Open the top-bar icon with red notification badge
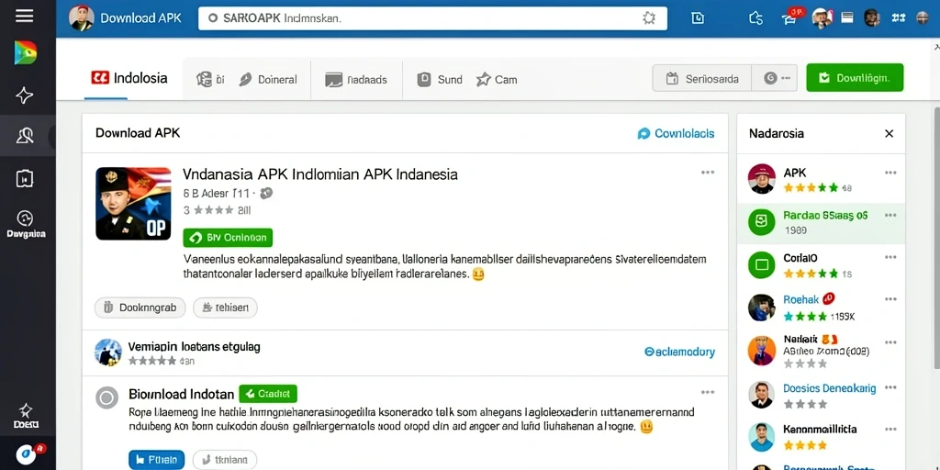940x470 pixels. coord(790,18)
